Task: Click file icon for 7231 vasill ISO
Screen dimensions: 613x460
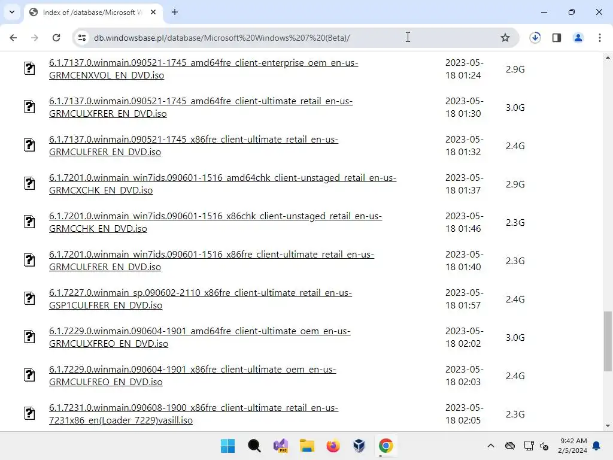Action: [29, 413]
